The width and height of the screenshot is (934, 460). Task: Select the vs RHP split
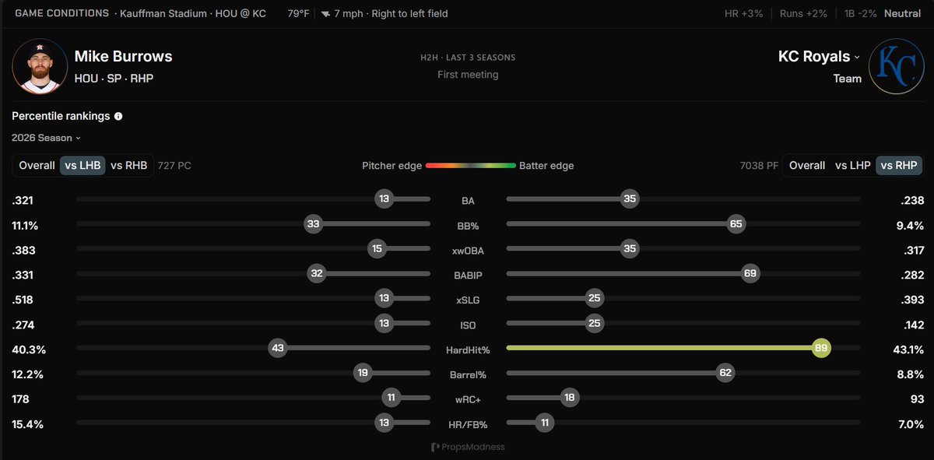click(900, 165)
